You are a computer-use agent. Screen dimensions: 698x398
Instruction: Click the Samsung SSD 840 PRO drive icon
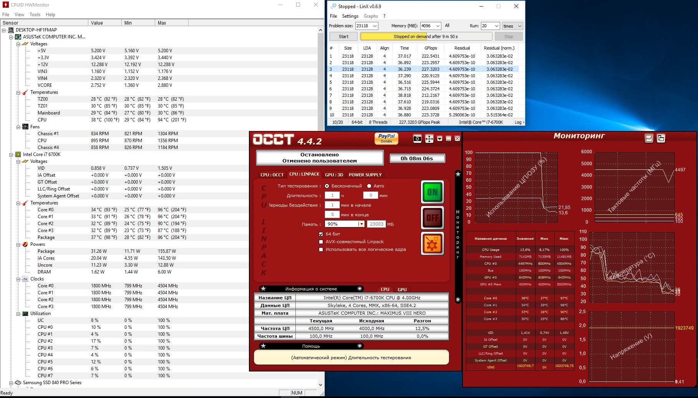click(x=18, y=383)
